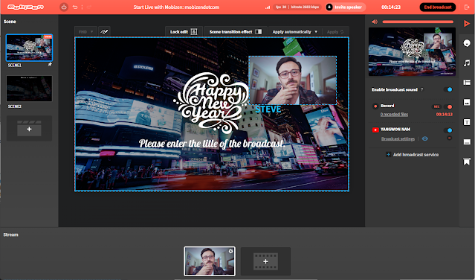
Task: Click the Stream panel heading
Action: (10, 235)
